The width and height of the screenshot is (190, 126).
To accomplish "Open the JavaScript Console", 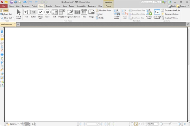I will (157, 14).
